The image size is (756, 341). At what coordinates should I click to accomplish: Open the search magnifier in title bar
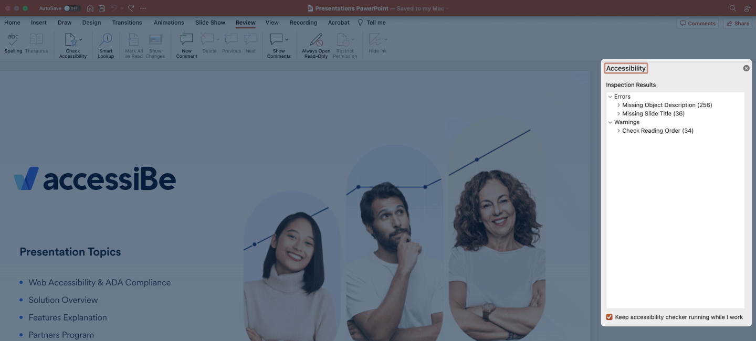(x=733, y=8)
